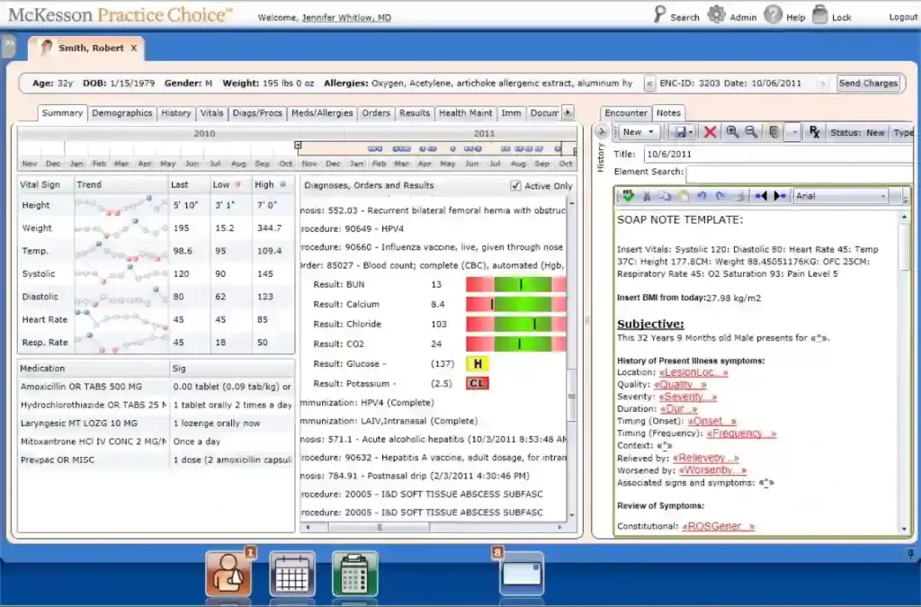Cut selected text with the scissors icon

[x=646, y=195]
